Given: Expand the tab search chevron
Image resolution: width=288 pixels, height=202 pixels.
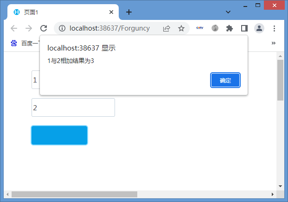Looking at the screenshot, I should point(228,12).
